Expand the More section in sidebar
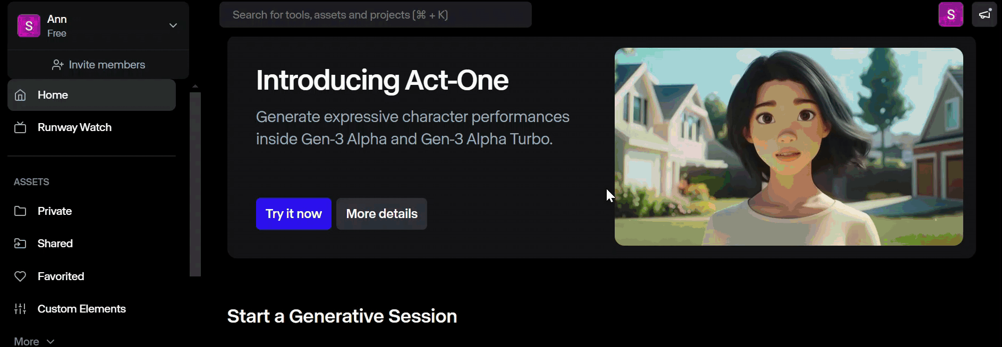Image resolution: width=1002 pixels, height=347 pixels. [34, 341]
